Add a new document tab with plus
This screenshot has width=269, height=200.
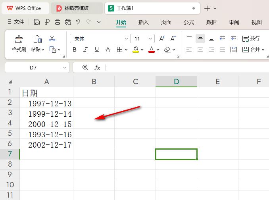coord(207,8)
